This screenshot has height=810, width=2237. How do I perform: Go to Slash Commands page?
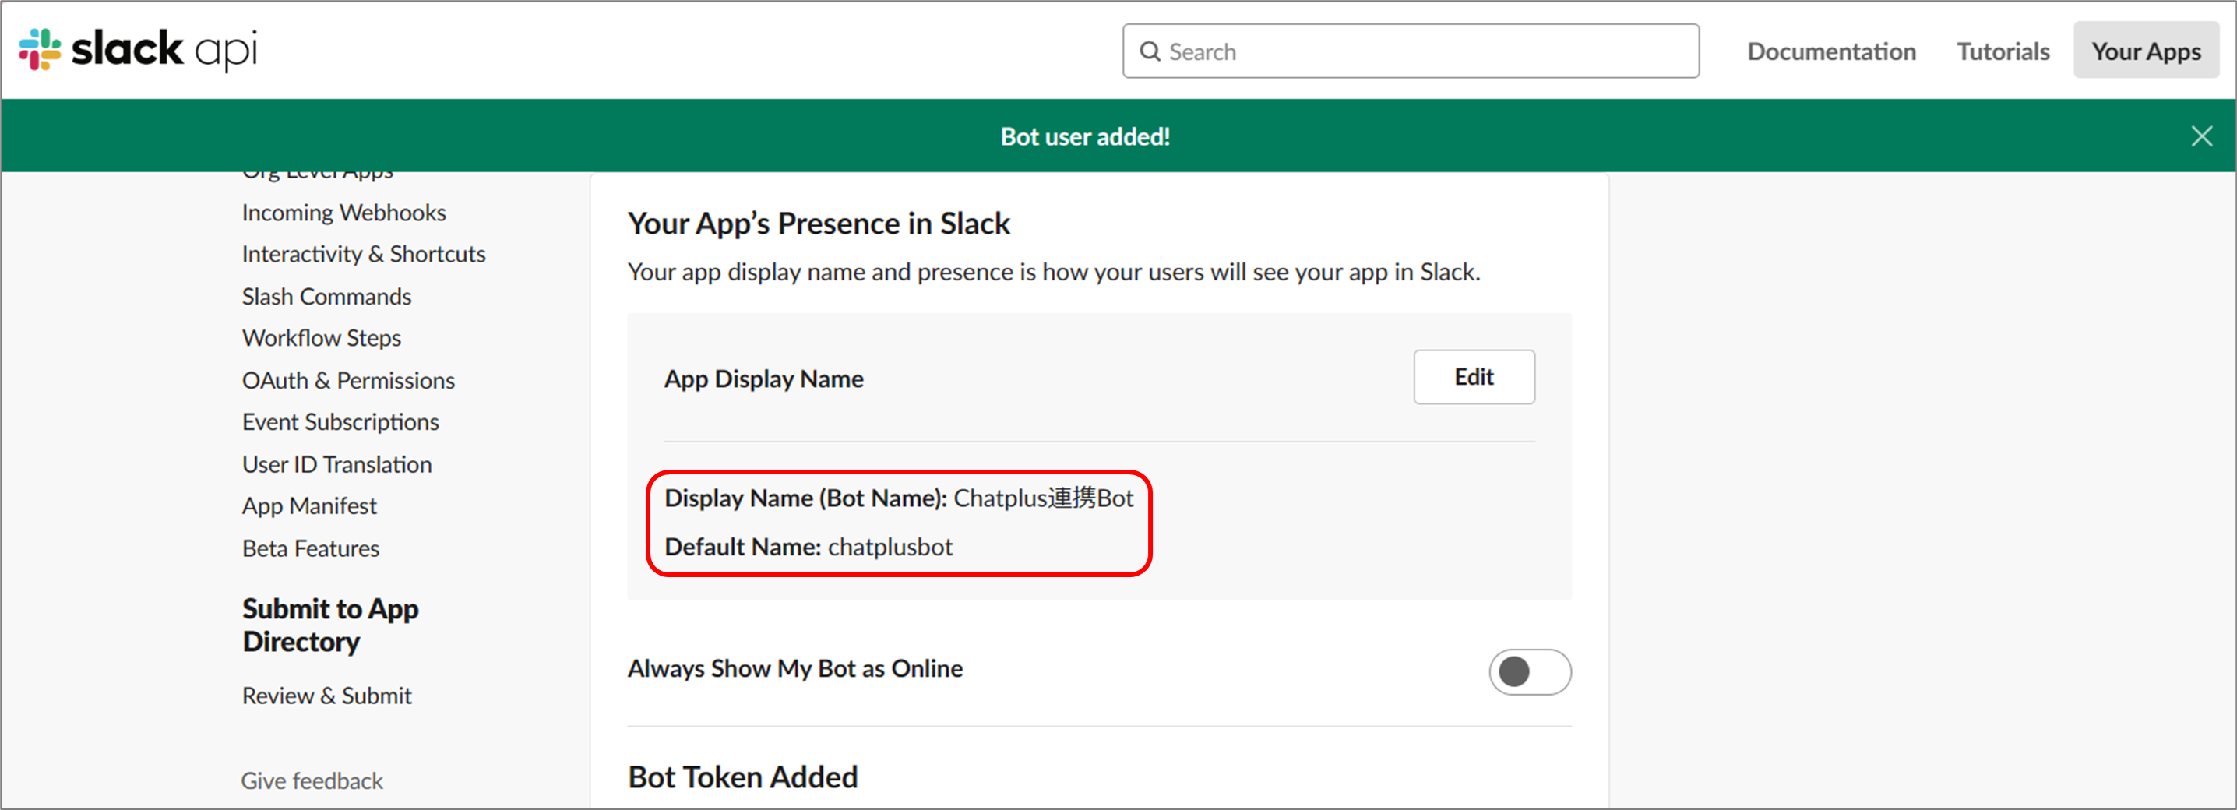coord(326,297)
